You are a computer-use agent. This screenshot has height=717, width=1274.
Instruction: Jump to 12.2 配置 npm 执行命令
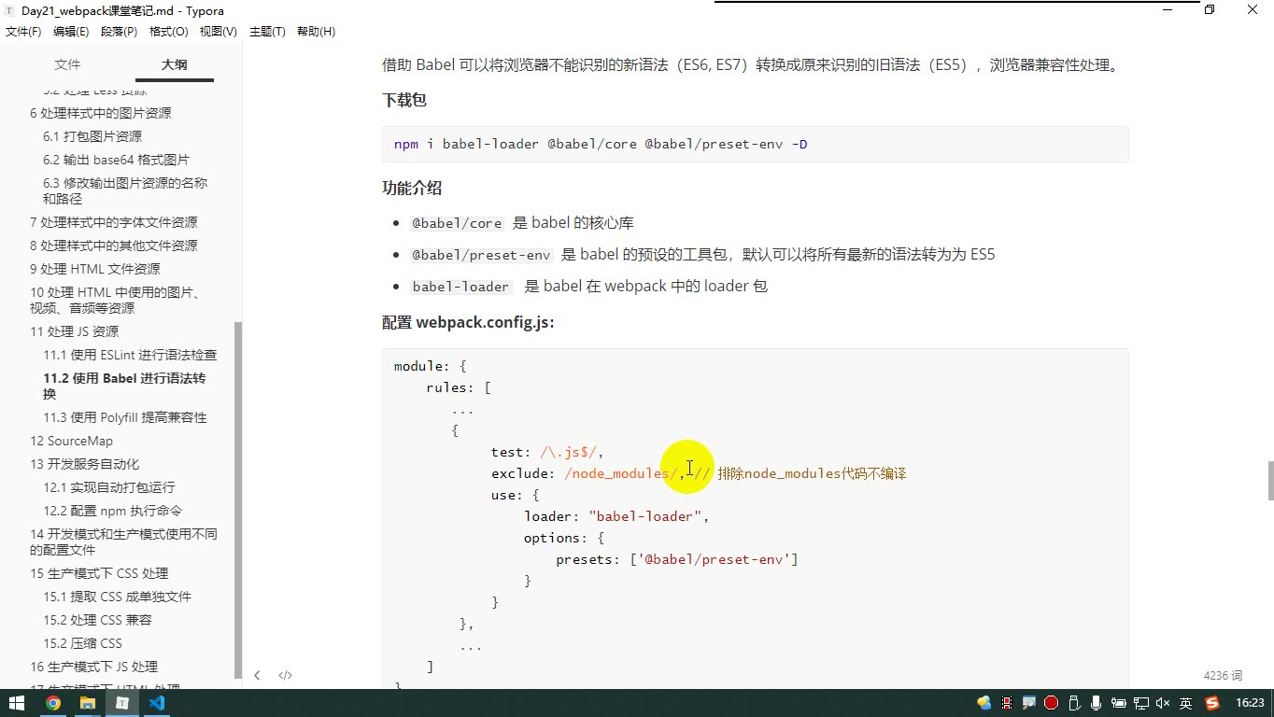point(112,511)
